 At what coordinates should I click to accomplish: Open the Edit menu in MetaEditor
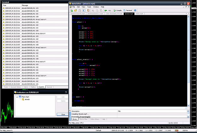78,7
